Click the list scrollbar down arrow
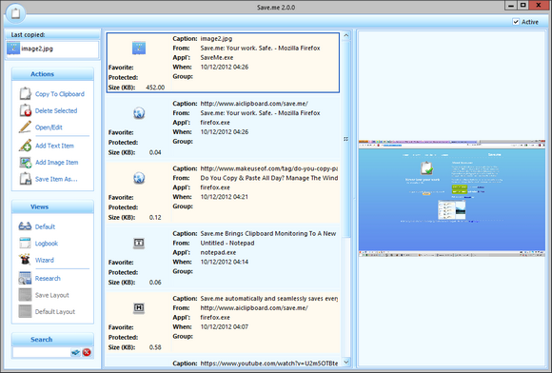Image resolution: width=552 pixels, height=373 pixels. (x=346, y=362)
